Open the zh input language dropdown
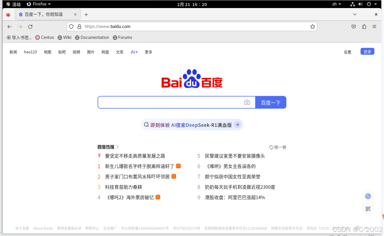 336,4
